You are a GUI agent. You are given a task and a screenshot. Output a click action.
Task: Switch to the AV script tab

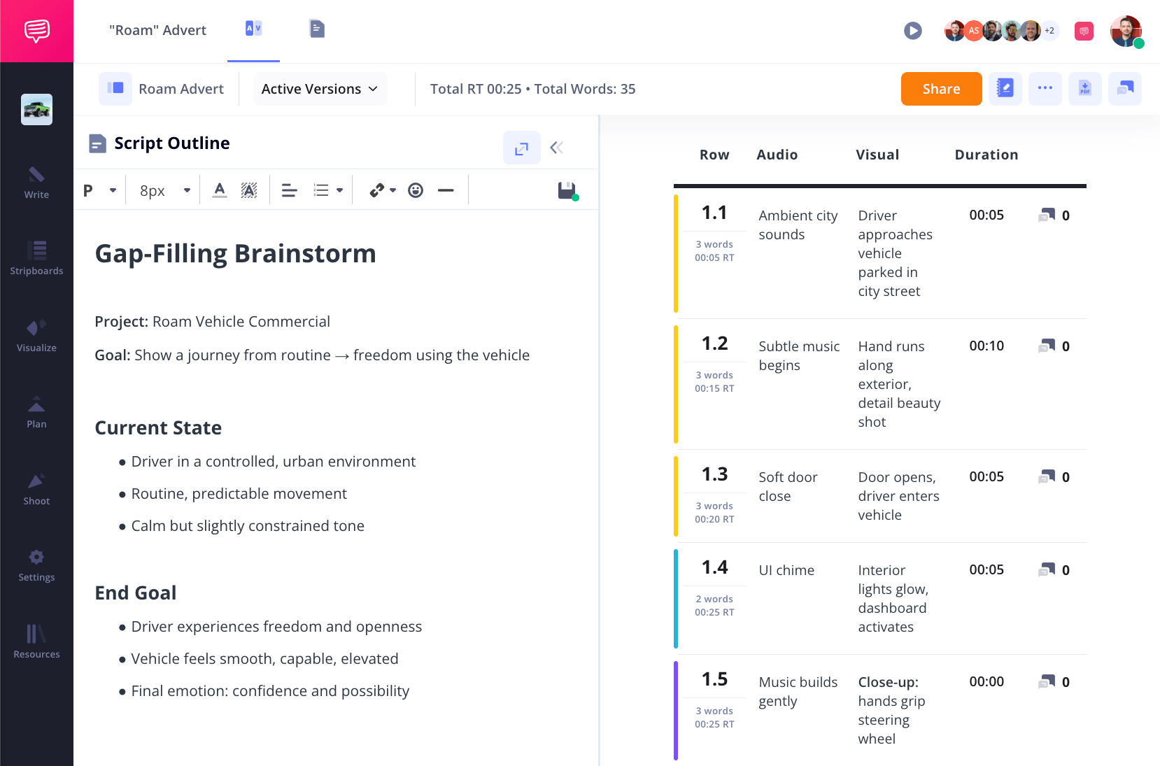pyautogui.click(x=253, y=29)
